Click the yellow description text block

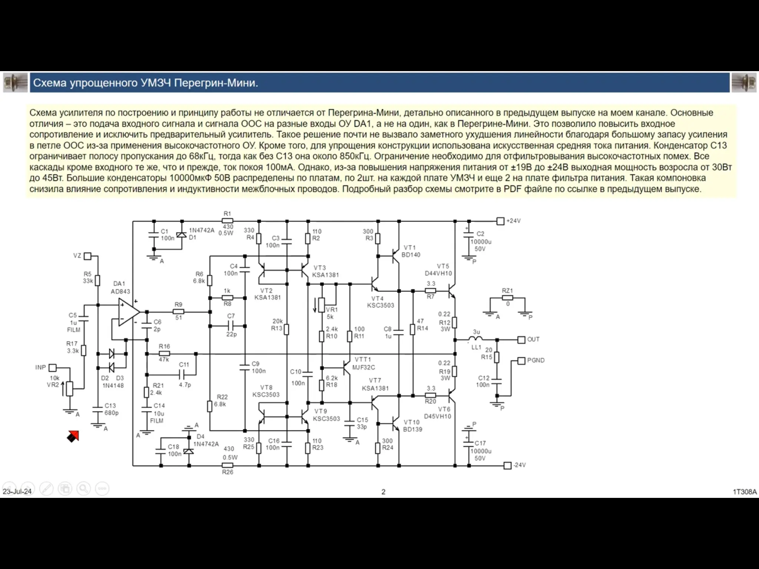(381, 151)
